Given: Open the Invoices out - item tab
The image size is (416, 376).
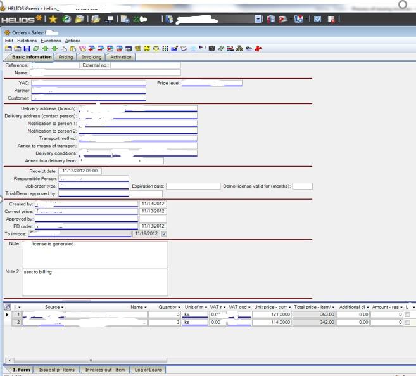Looking at the screenshot, I should [104, 370].
